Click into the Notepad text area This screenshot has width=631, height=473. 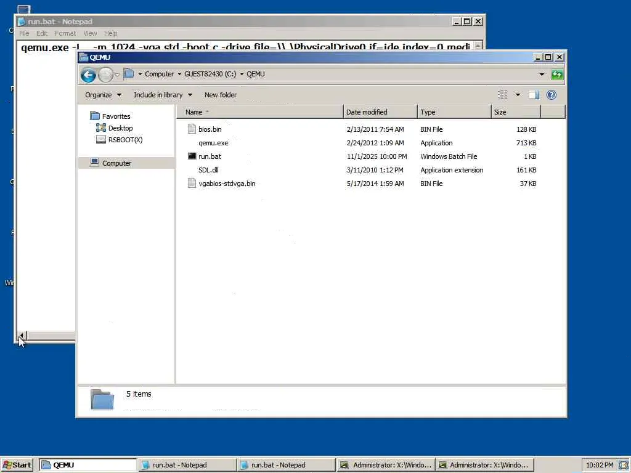tap(47, 189)
